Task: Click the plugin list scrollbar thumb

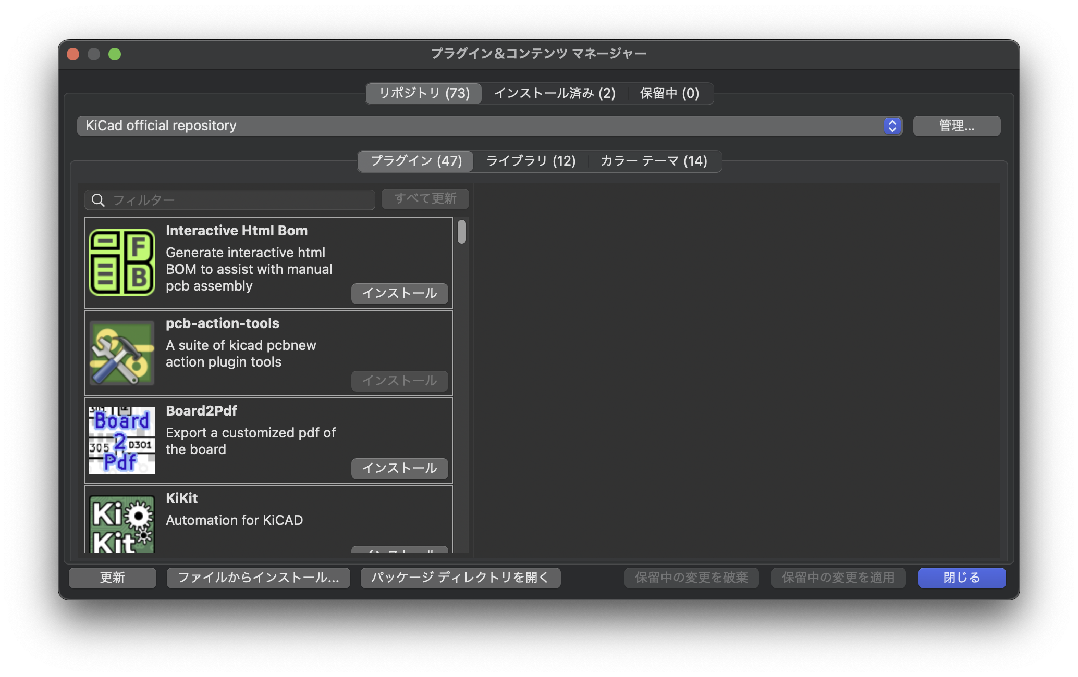Action: coord(462,232)
